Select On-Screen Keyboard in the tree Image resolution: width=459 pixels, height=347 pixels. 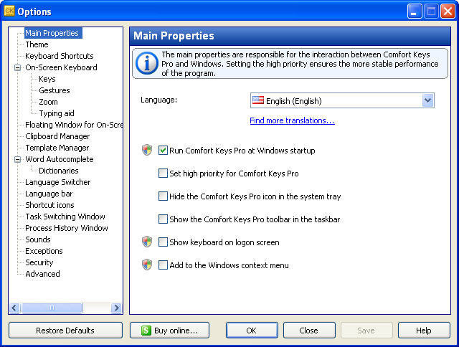[61, 67]
